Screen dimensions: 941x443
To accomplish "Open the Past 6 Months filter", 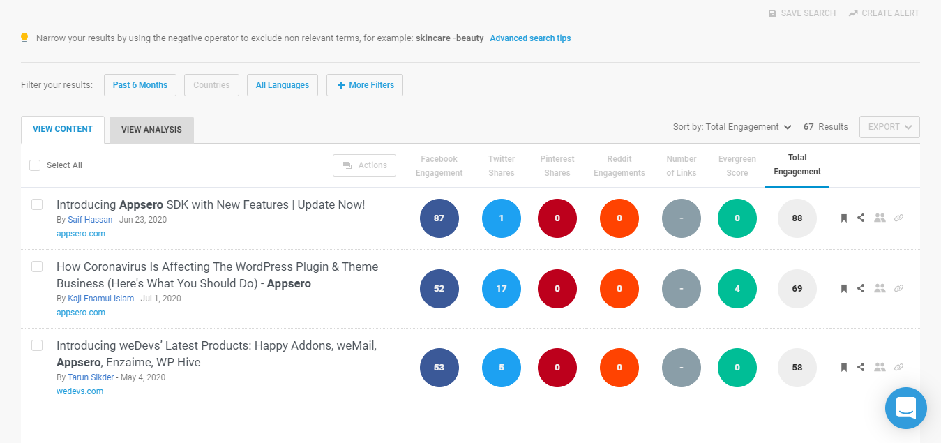I will [x=140, y=85].
